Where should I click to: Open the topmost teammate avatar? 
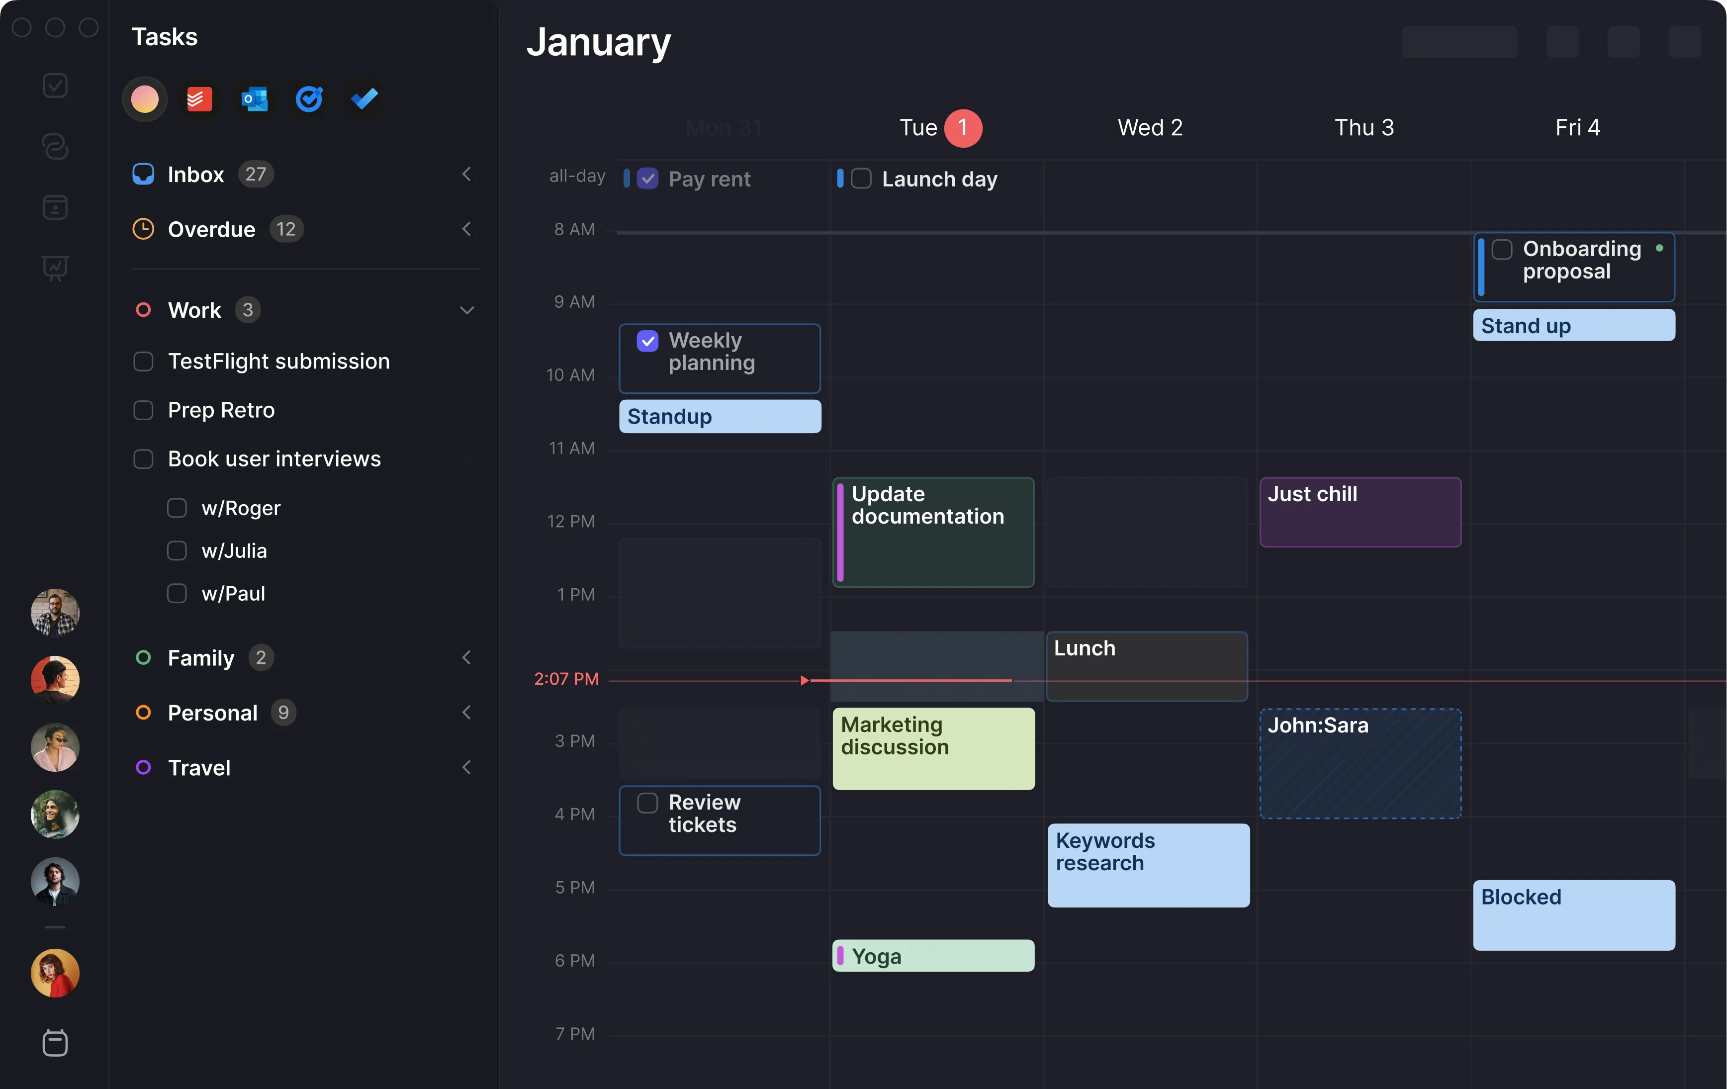[55, 613]
